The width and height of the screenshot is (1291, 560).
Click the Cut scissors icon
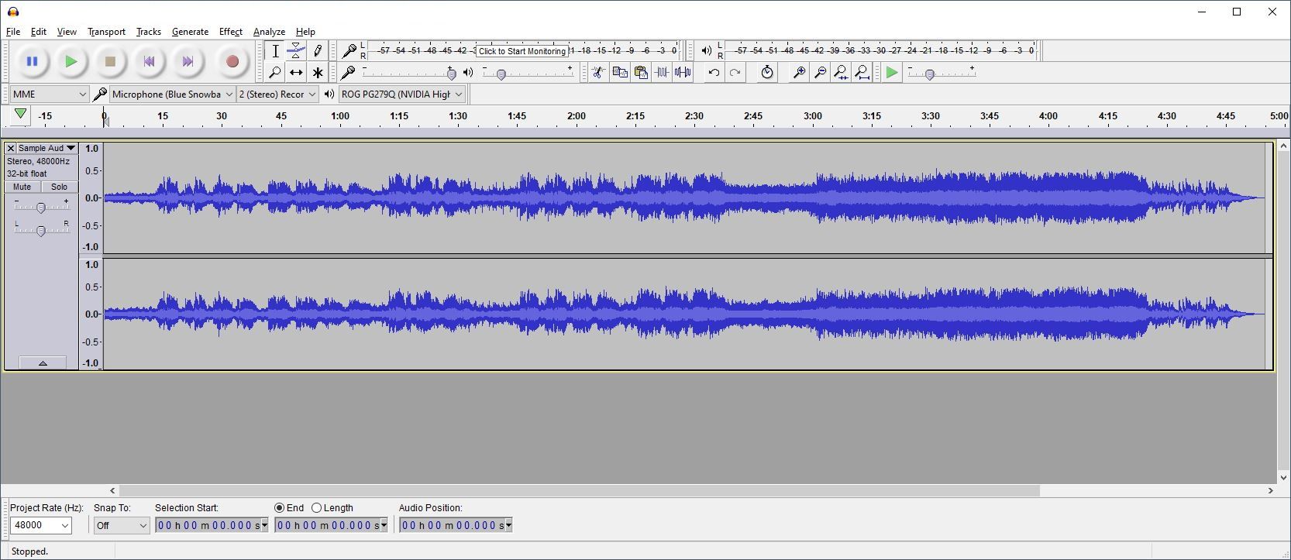coord(597,72)
